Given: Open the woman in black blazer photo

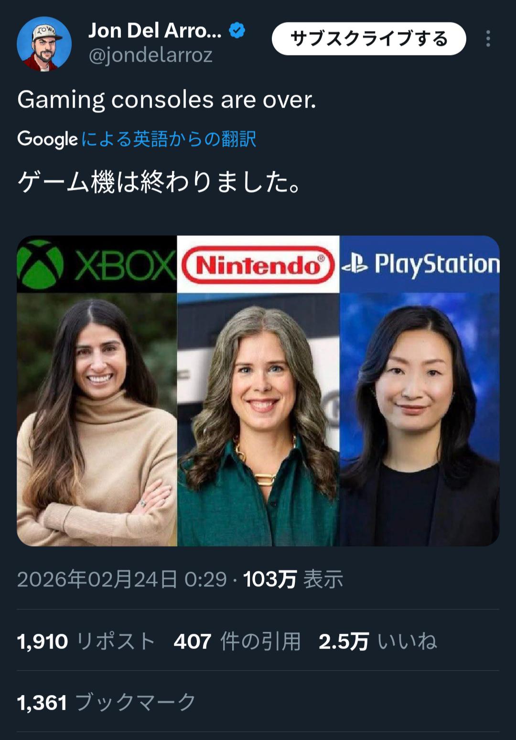Looking at the screenshot, I should 419,420.
